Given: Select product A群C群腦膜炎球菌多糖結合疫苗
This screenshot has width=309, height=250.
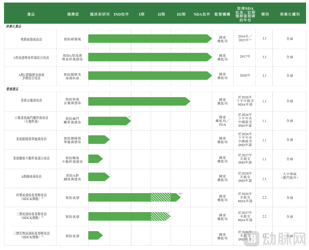Looking at the screenshot, I should (x=31, y=77).
